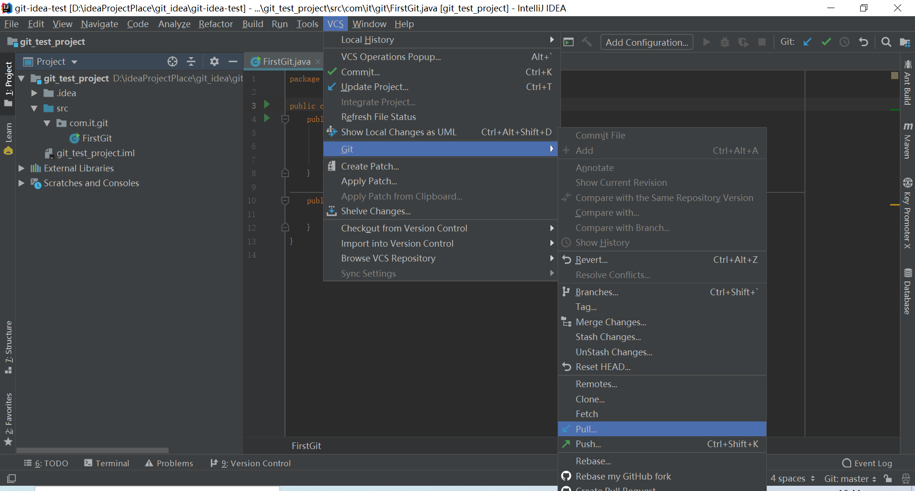Image resolution: width=915 pixels, height=491 pixels.
Task: Click Add Configuration... button
Action: [647, 42]
